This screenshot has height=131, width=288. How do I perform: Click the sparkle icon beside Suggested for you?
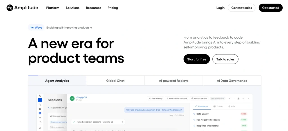pos(48,107)
